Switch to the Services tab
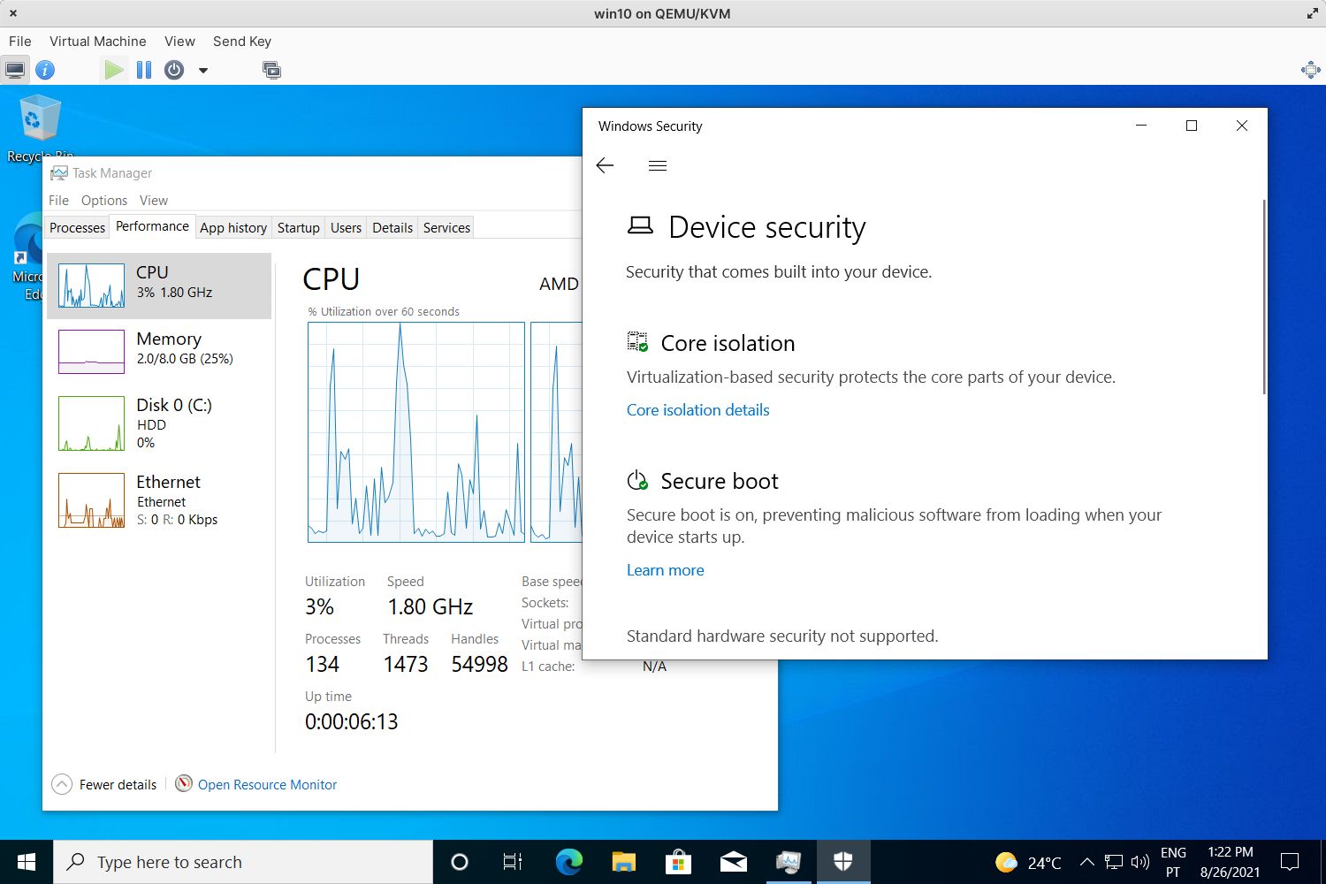The width and height of the screenshot is (1326, 884). click(x=446, y=228)
